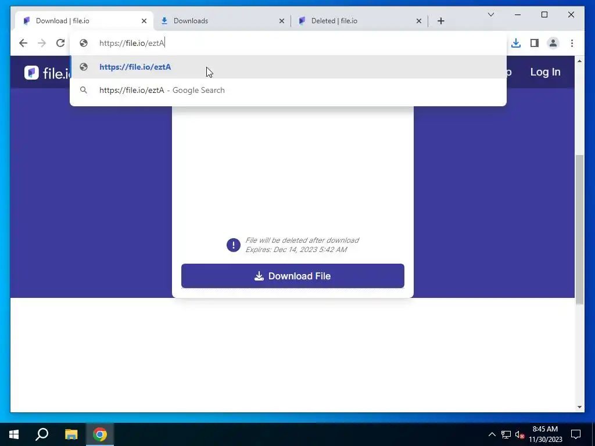The image size is (595, 446).
Task: Minimize the Chrome window
Action: 518,15
